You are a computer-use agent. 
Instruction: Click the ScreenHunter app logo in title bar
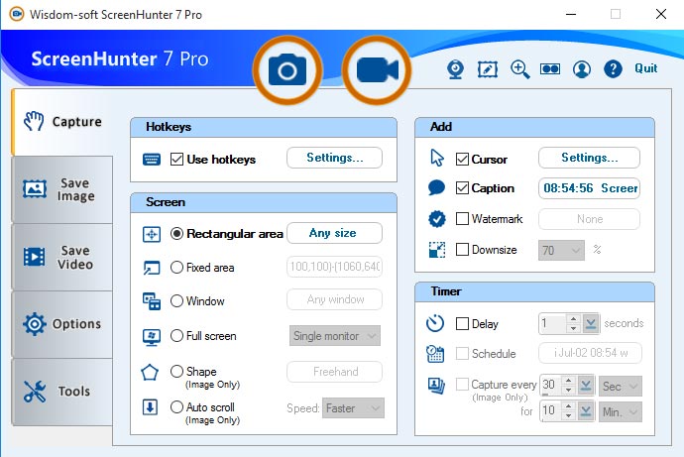coord(17,14)
